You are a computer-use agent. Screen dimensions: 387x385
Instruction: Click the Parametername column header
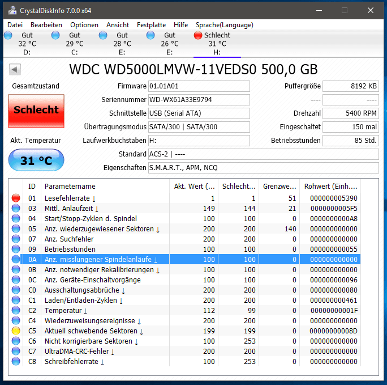[x=105, y=186]
